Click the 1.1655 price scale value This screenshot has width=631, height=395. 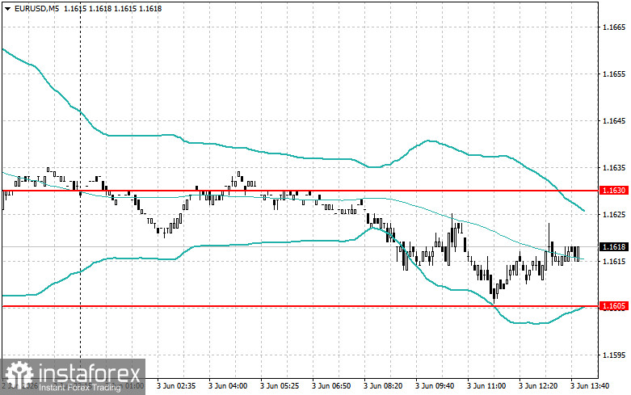point(614,74)
